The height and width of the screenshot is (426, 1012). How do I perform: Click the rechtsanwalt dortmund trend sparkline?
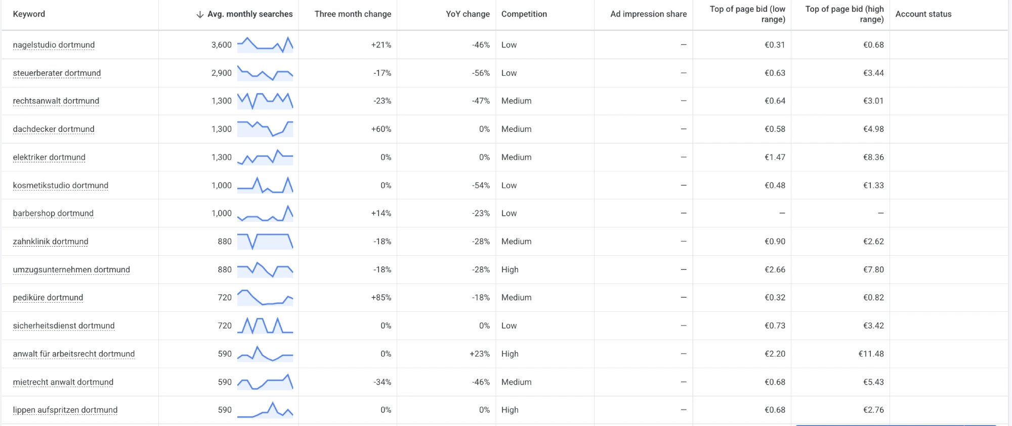[x=265, y=101]
